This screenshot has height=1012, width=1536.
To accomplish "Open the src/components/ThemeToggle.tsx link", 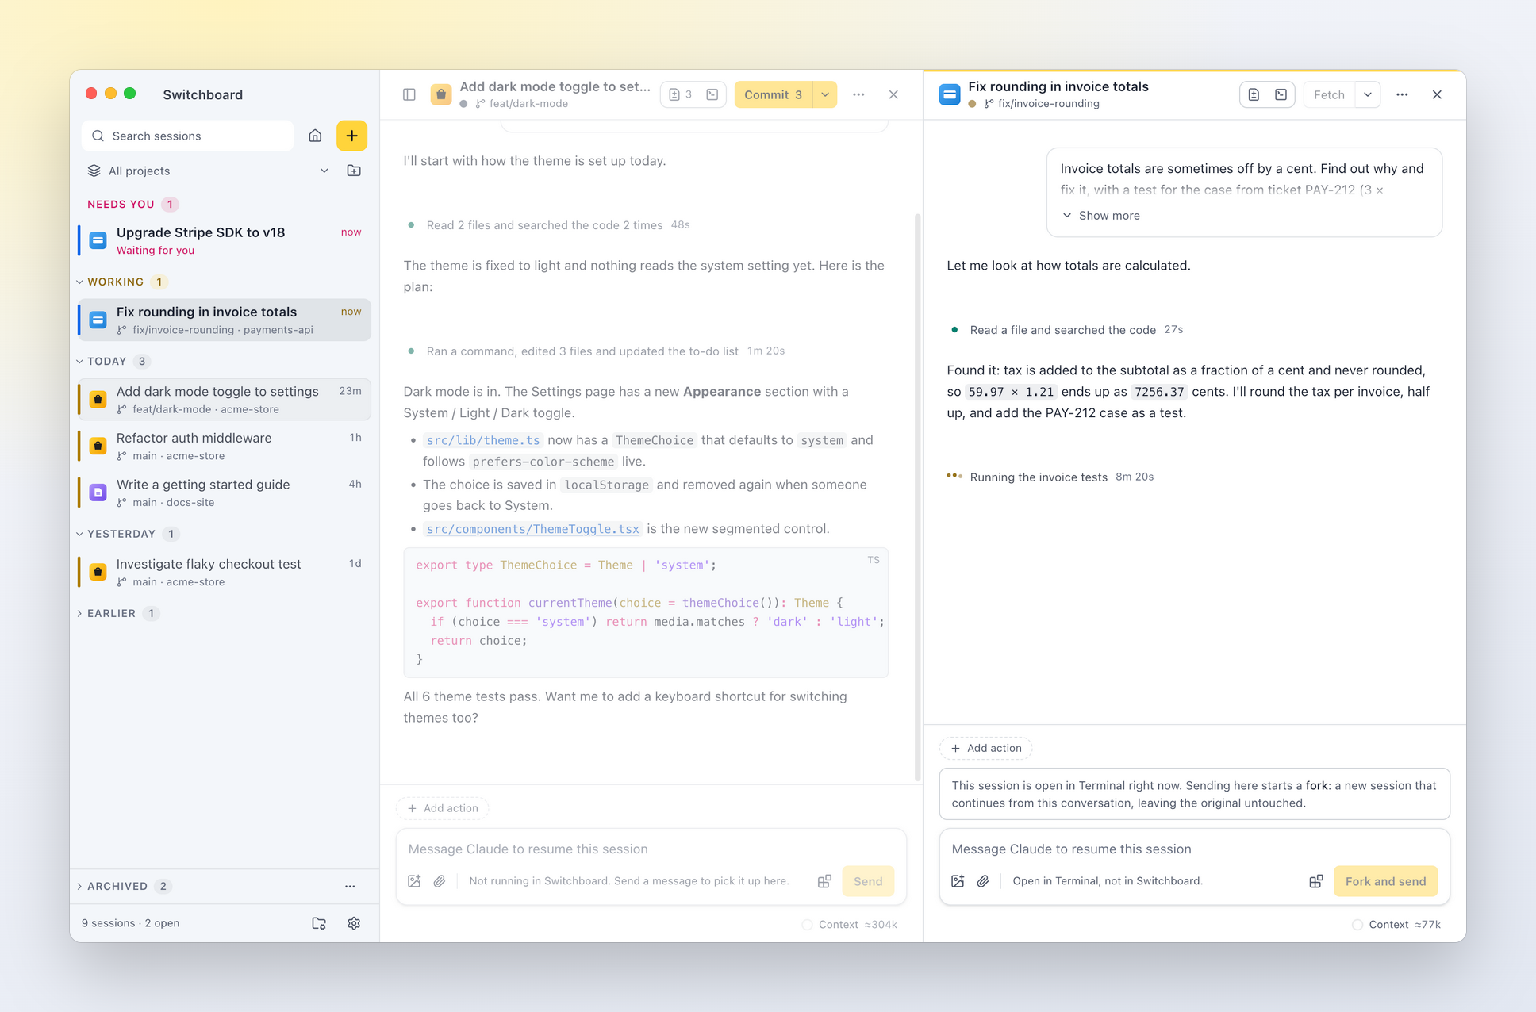I will coord(532,529).
